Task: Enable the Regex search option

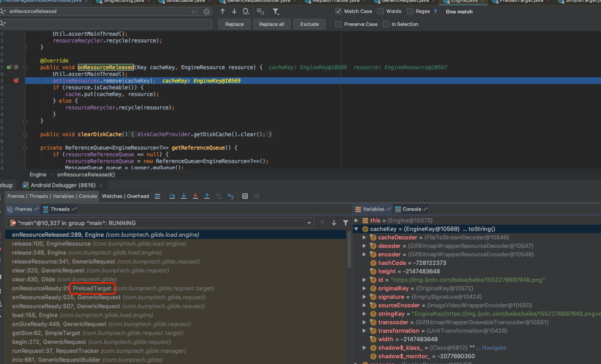Action: [410, 11]
